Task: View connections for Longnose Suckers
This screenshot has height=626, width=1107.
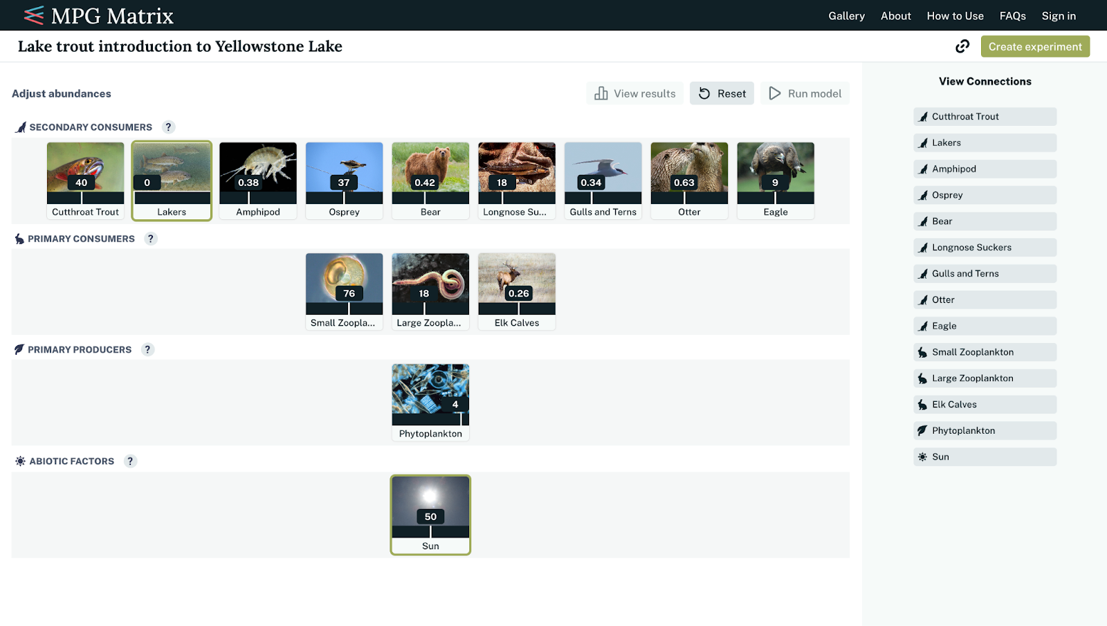Action: pyautogui.click(x=985, y=248)
